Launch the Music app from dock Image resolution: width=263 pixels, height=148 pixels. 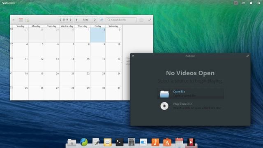coord(155,142)
